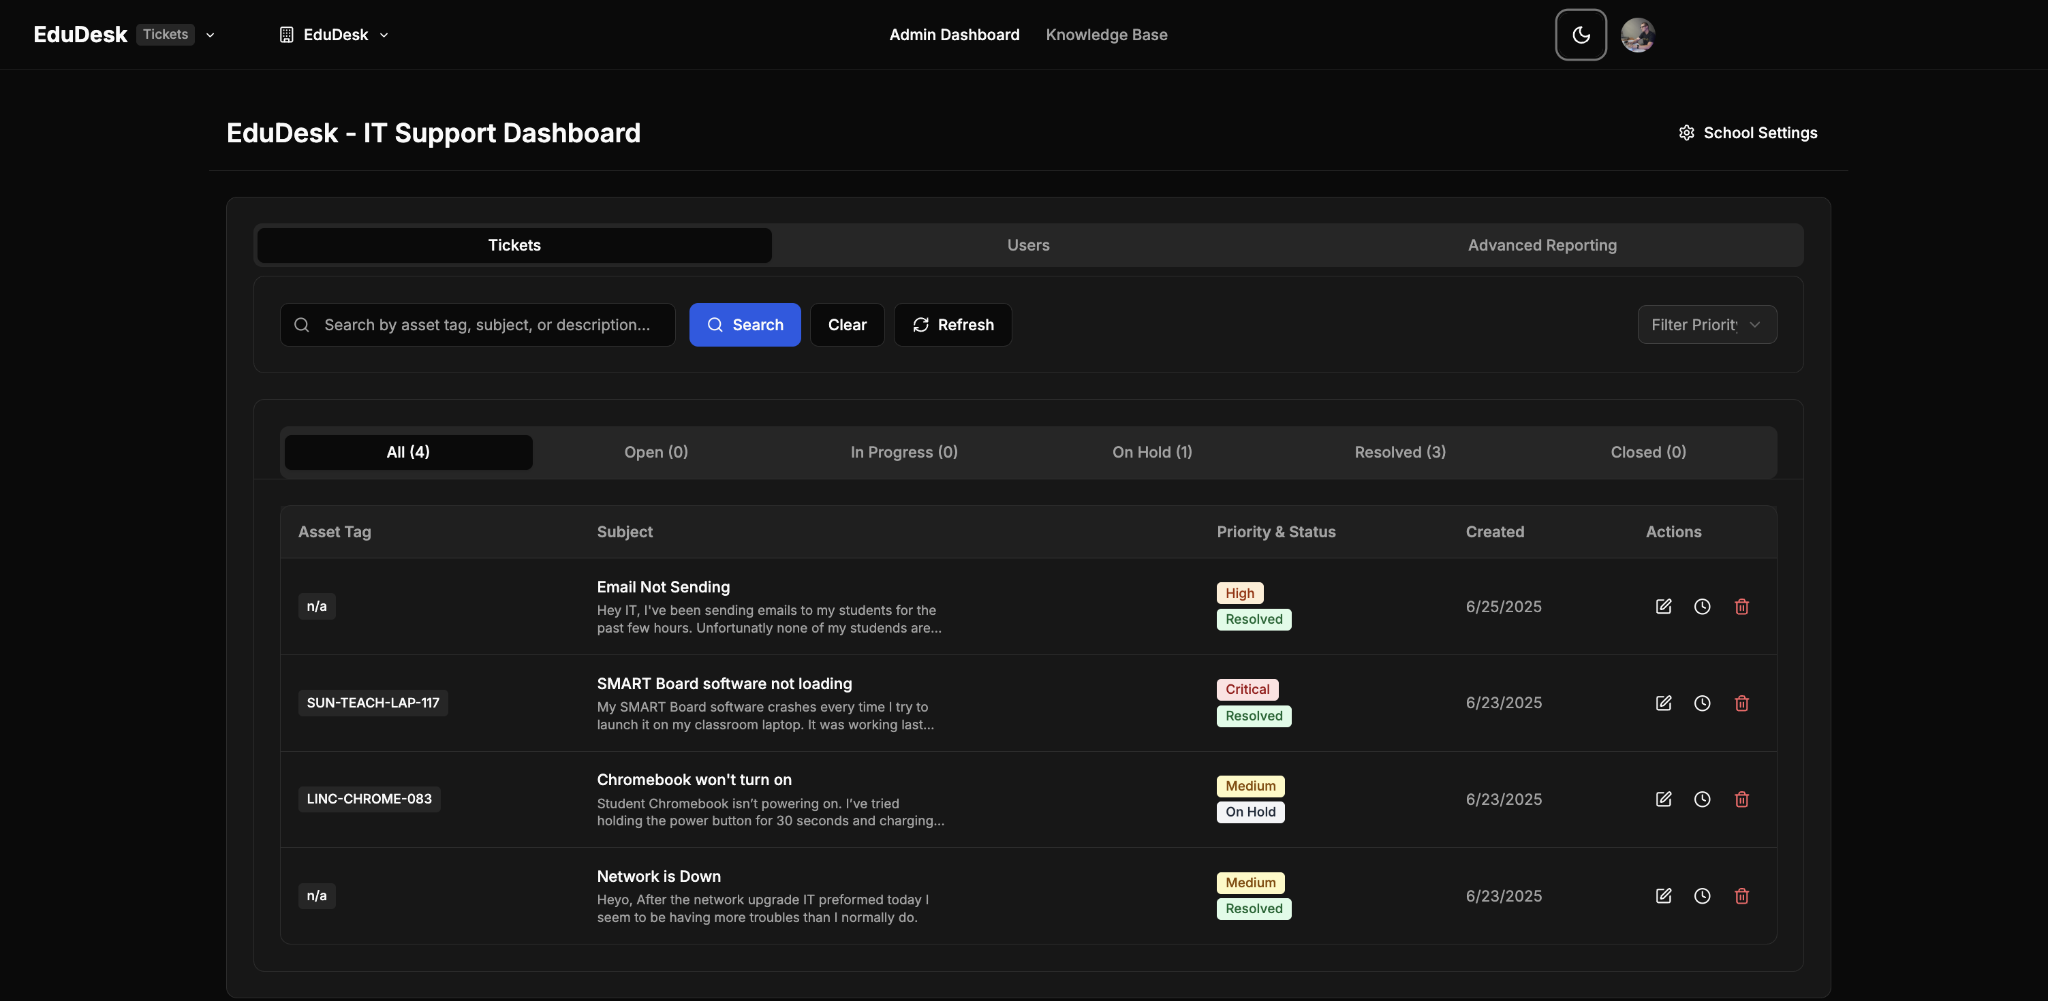This screenshot has height=1001, width=2048.
Task: View history of SMART Board ticket
Action: pyautogui.click(x=1702, y=703)
